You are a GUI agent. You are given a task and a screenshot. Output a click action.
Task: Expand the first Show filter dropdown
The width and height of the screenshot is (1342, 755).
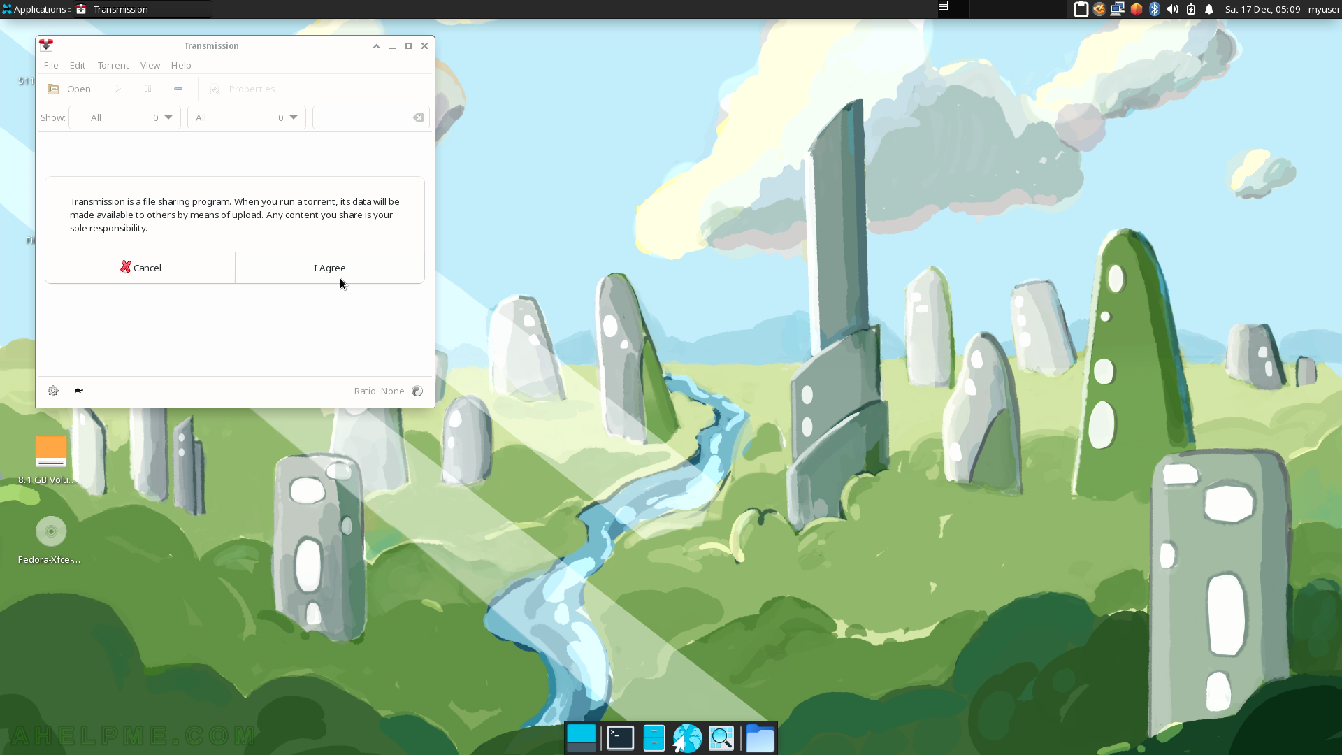[x=124, y=117]
